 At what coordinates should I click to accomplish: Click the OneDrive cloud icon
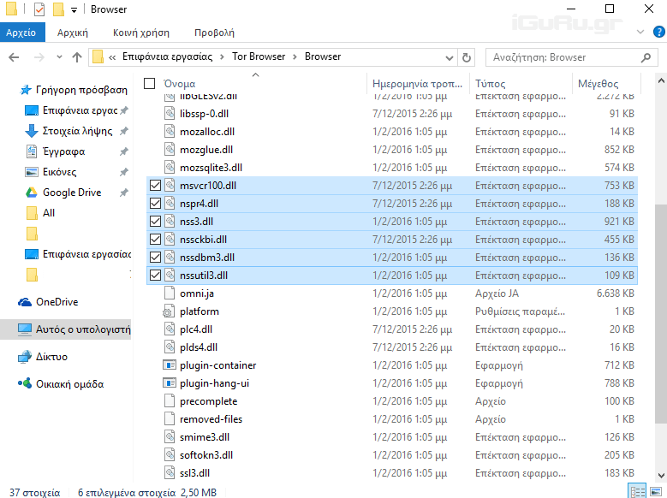[25, 302]
